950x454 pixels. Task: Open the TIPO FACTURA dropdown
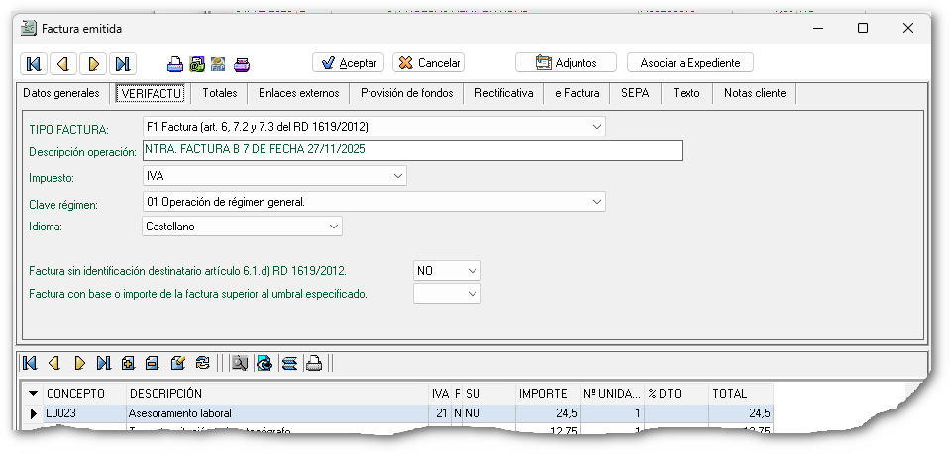(595, 127)
